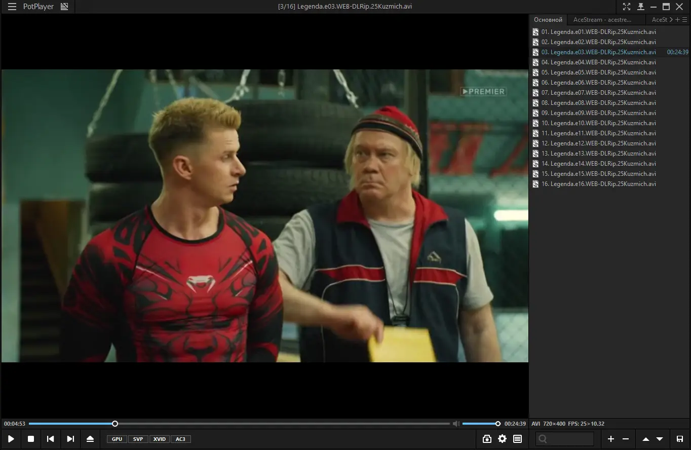The height and width of the screenshot is (450, 691).
Task: Select 16. Legenda.e16 in the playlist
Action: [x=610, y=184]
